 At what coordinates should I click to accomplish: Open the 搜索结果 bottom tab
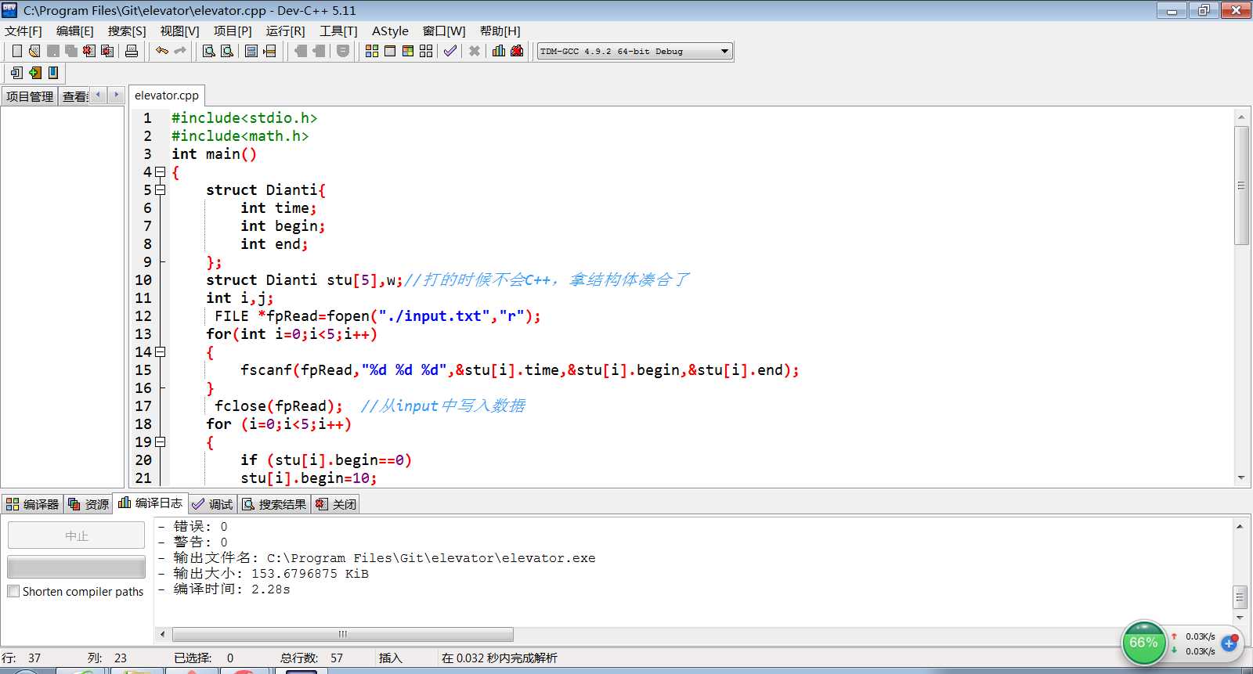[x=275, y=504]
